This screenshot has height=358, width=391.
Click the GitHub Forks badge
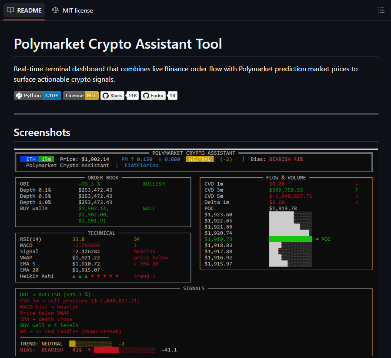[x=153, y=96]
